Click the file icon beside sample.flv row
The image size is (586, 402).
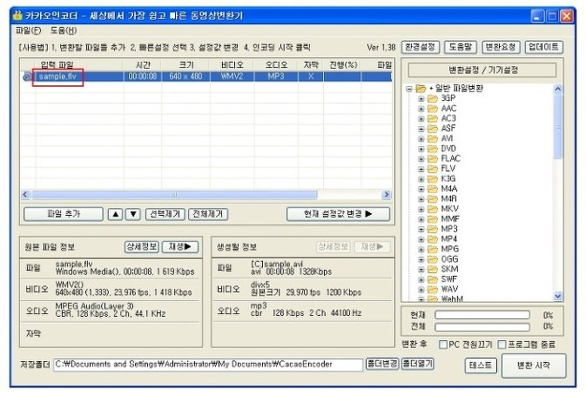click(27, 77)
